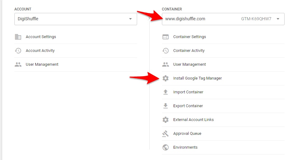Image resolution: width=299 pixels, height=160 pixels.
Task: Choose Import Container
Action: (223, 92)
